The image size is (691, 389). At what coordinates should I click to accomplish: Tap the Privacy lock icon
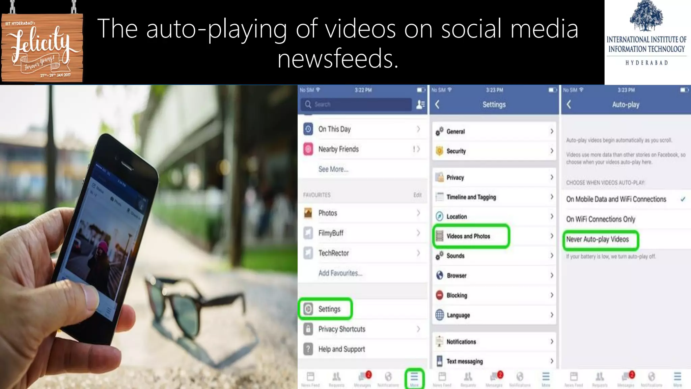coord(439,177)
